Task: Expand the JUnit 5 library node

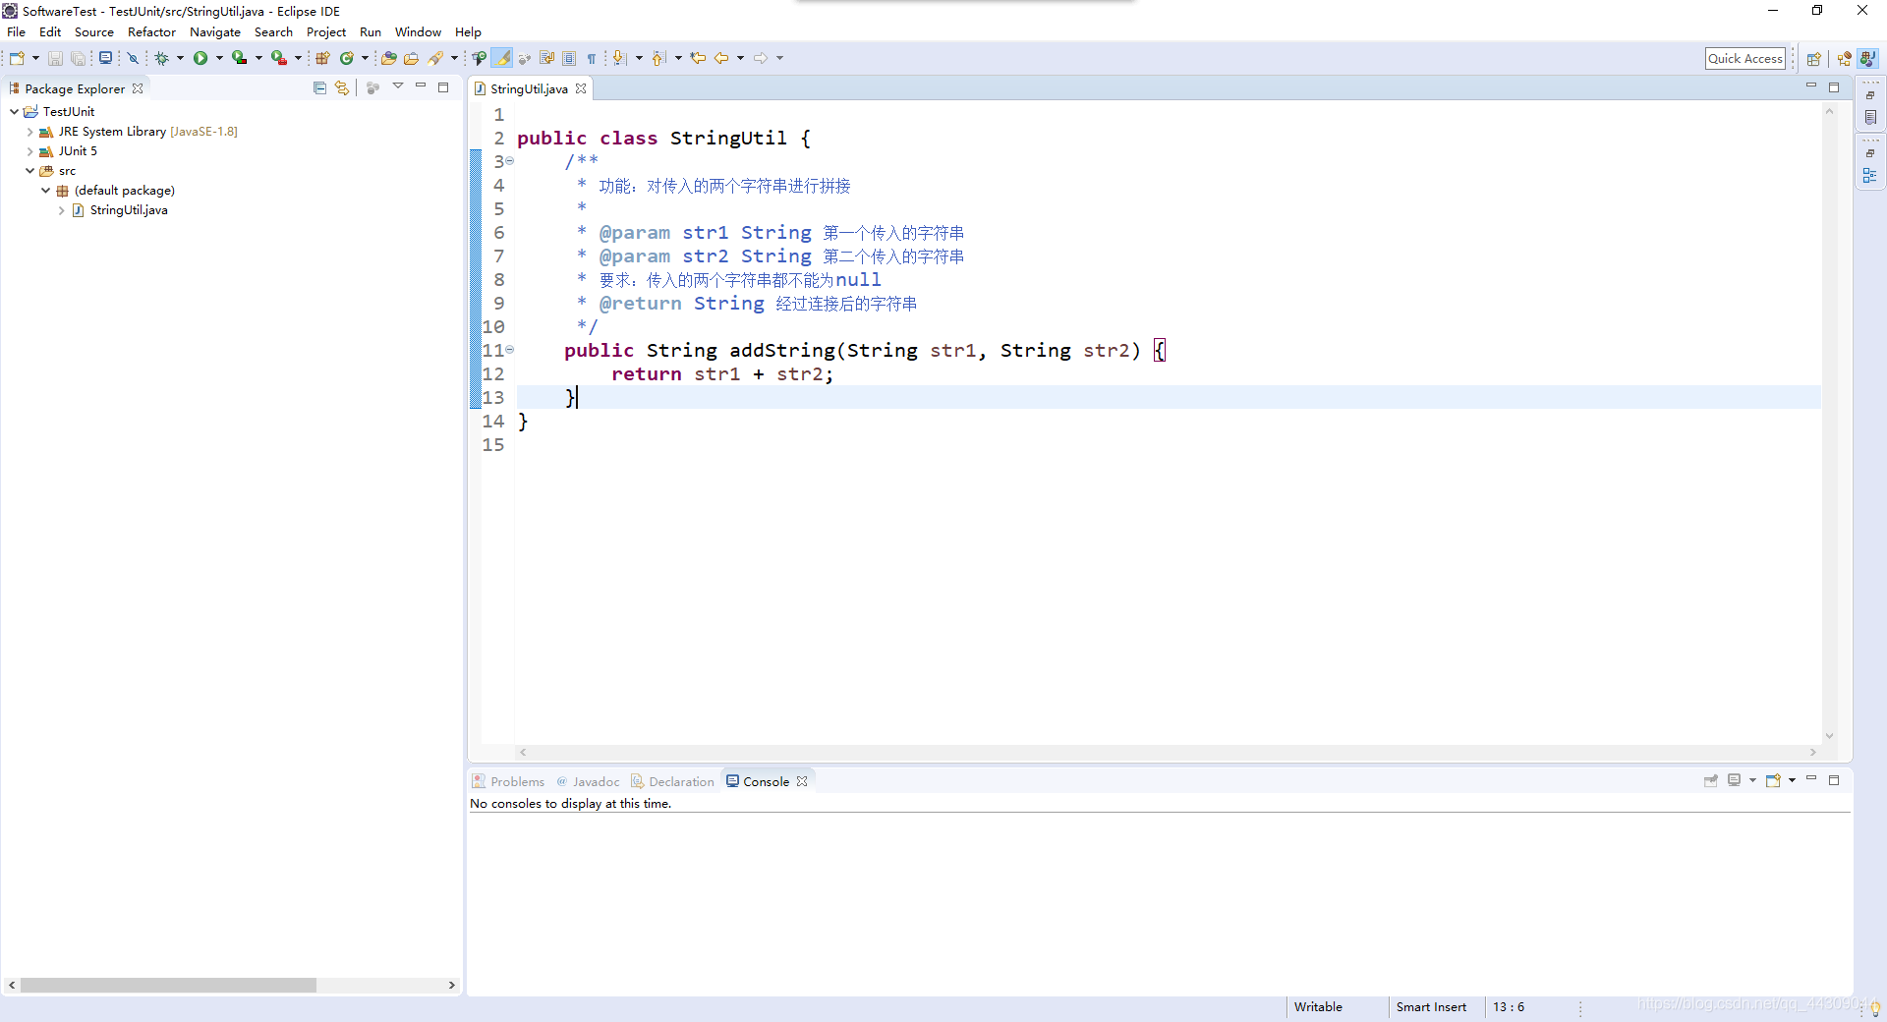Action: tap(30, 150)
